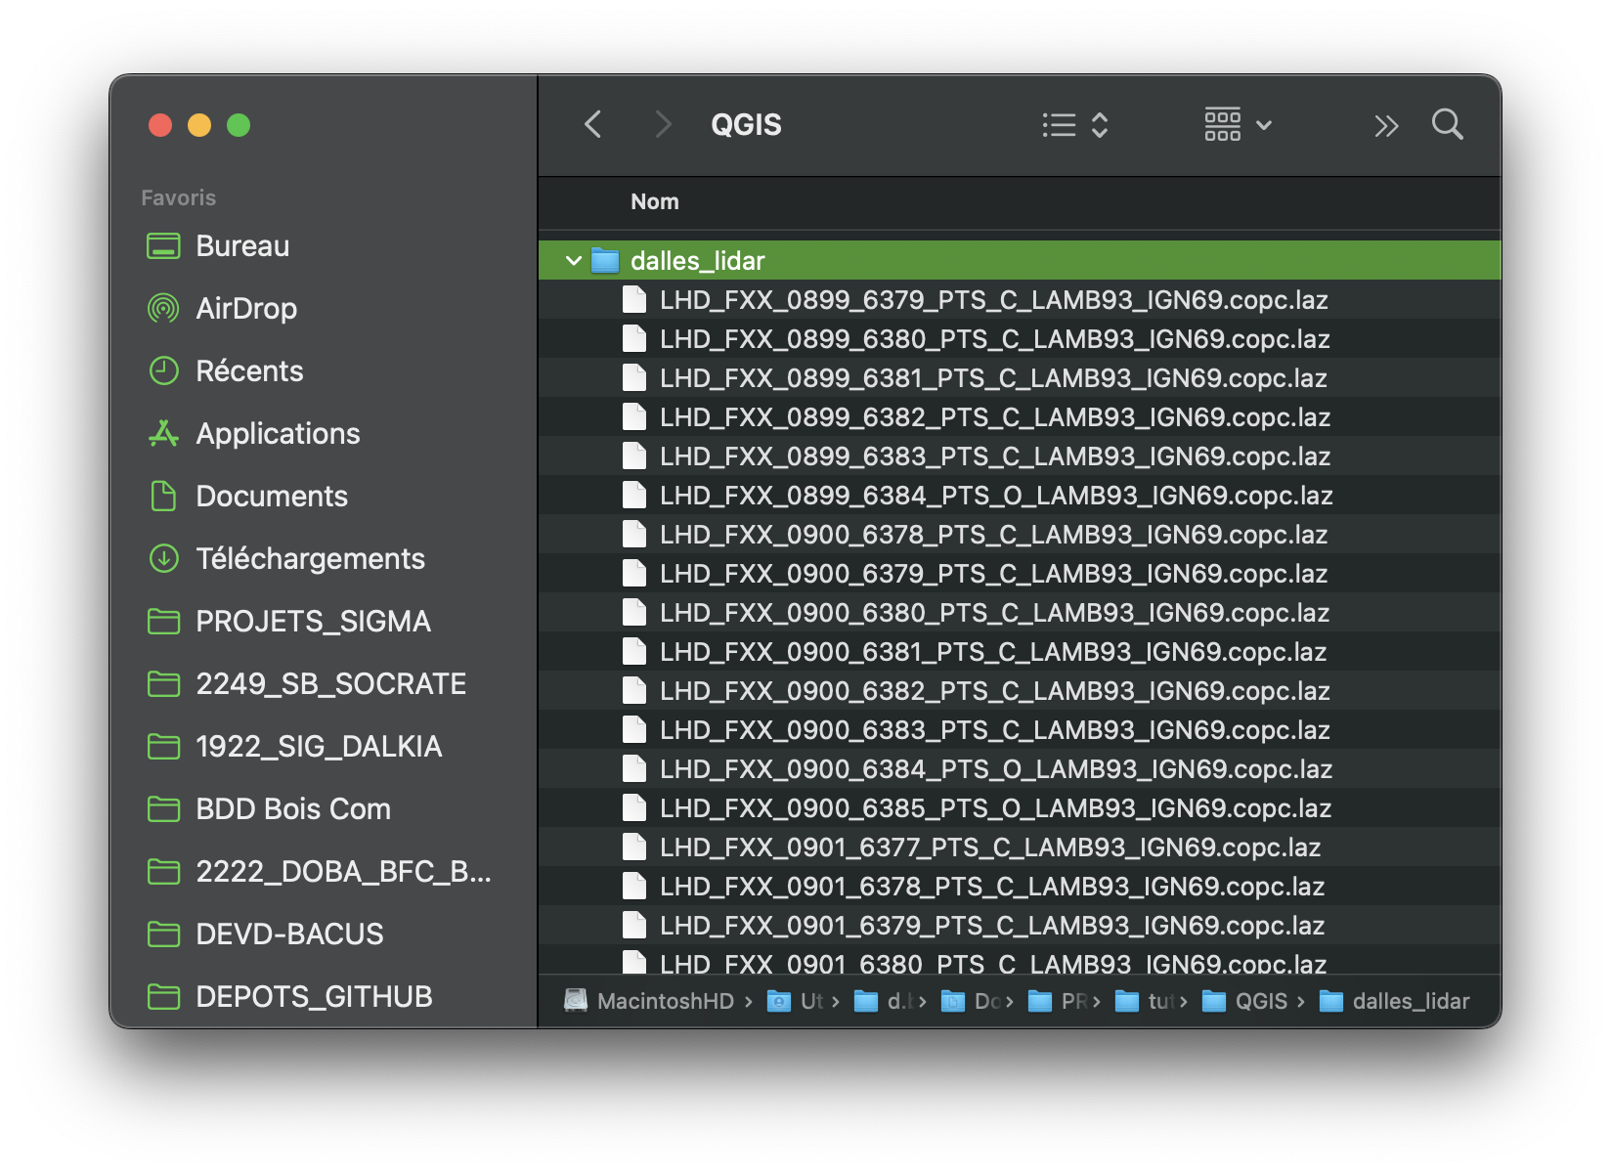1611x1173 pixels.
Task: Select file LHD_FXX_0899_6379_PTS_C_LAMB93_IGN69.copc.laz
Action: click(1020, 300)
